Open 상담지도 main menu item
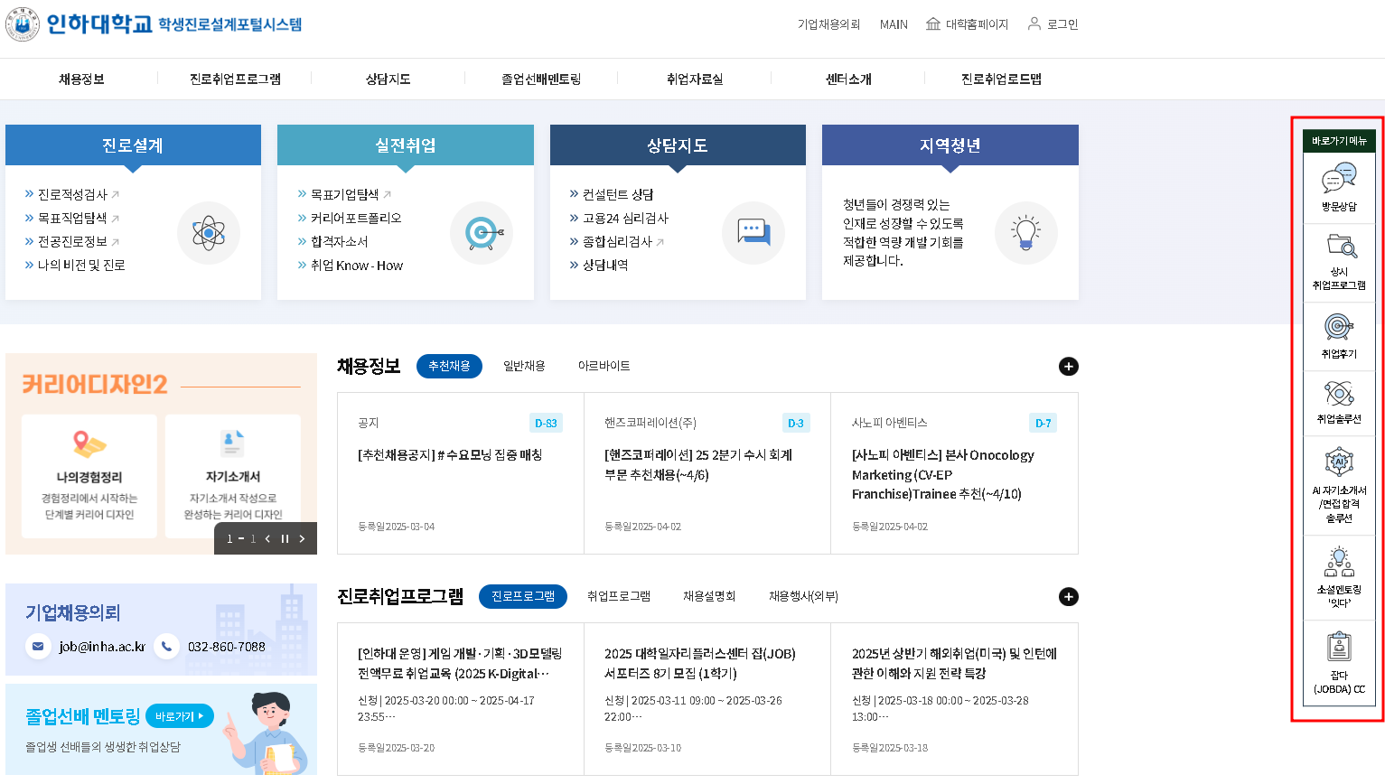This screenshot has width=1385, height=784. click(x=388, y=79)
